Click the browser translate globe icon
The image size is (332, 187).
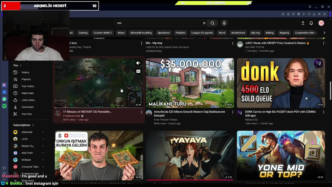[299, 14]
